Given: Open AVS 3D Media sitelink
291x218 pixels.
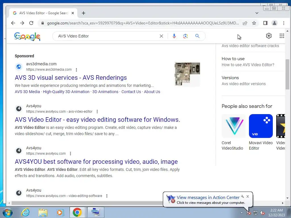Looking at the screenshot, I should tap(27, 92).
